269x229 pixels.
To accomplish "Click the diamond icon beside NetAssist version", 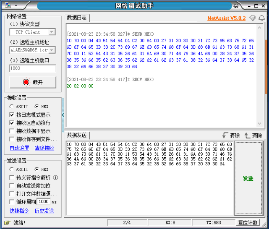I will pyautogui.click(x=252, y=18).
